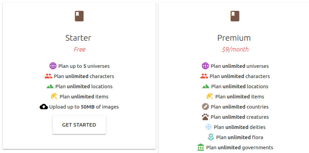
Task: Click the brown book icon above Starter
Action: pyautogui.click(x=79, y=16)
